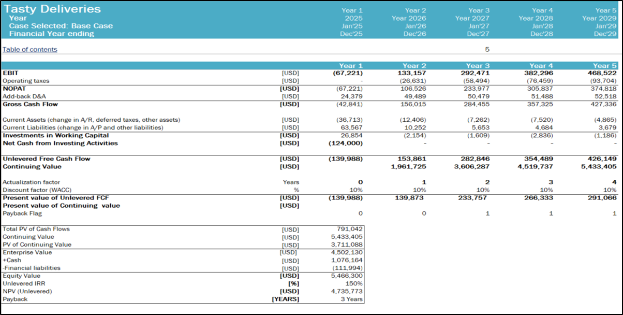Click Year 2 Unlevered Free Cash Flow 153,861

tap(410, 159)
